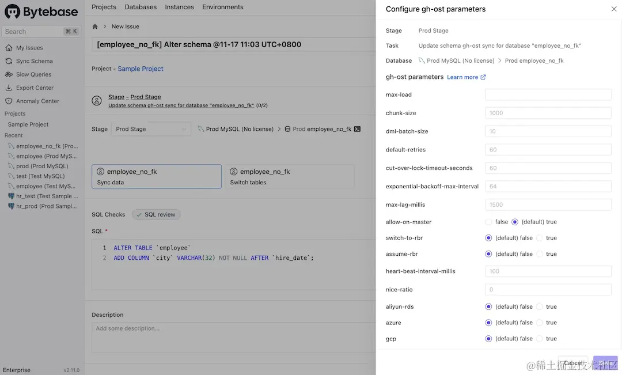Set azure option to true
The height and width of the screenshot is (375, 622).
click(x=540, y=323)
